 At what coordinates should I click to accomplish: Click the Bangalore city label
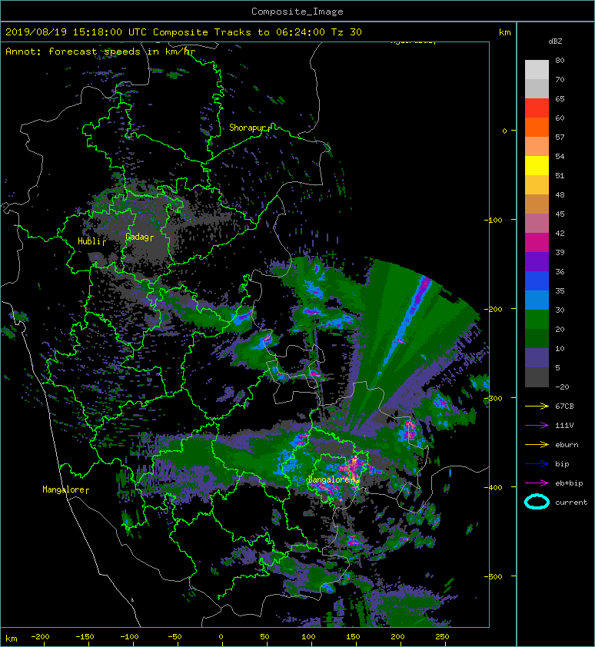(329, 479)
